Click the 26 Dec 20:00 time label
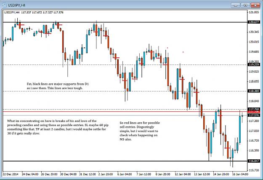The height and width of the screenshot is (180, 263). (49, 174)
